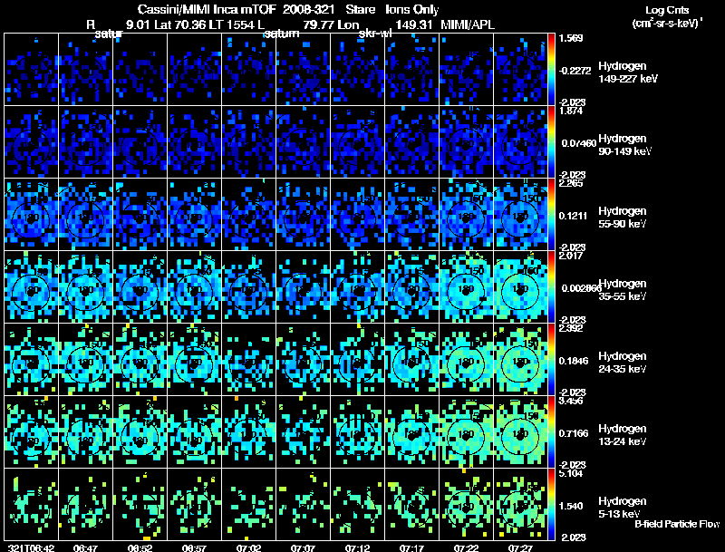
Task: Click the 'Hydrogen 149-227 keV' row label
Action: point(627,73)
